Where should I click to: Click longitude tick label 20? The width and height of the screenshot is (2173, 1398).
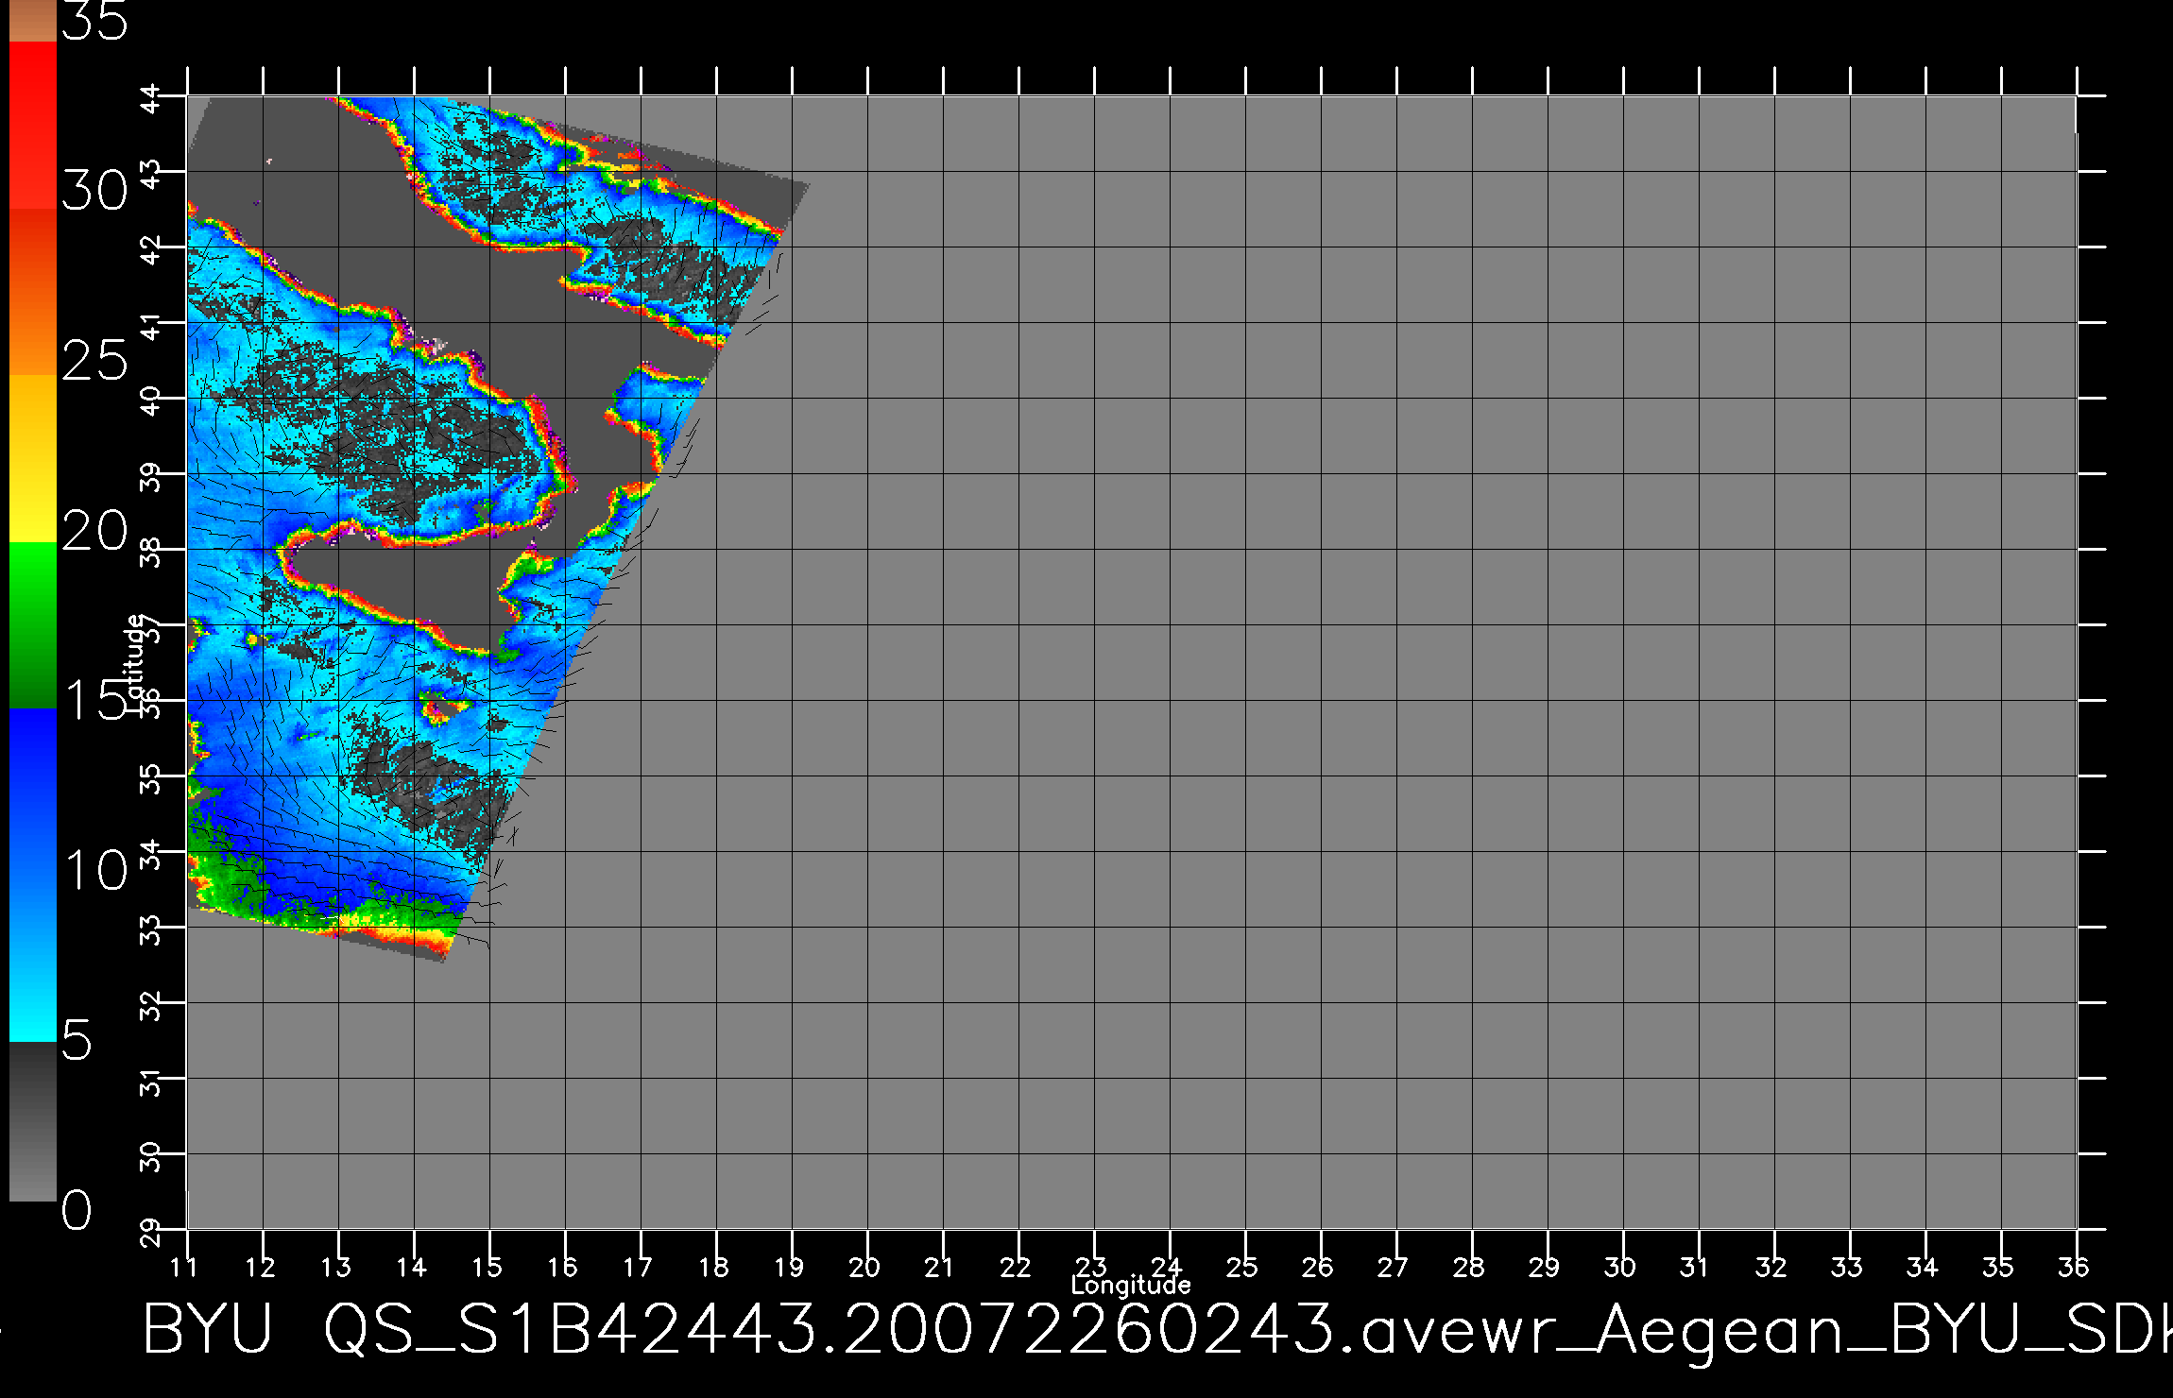pyautogui.click(x=865, y=1268)
